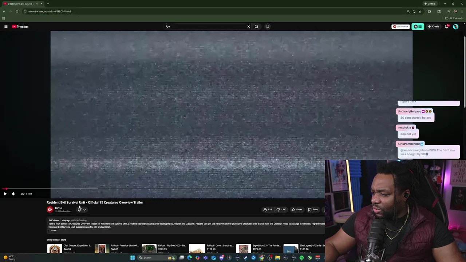Open the Give feedback button

point(400,27)
